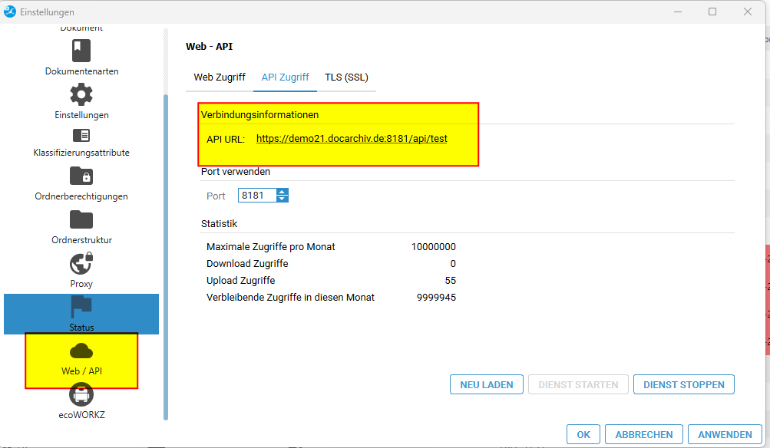
Task: Click the Upload Zugriffe label
Action: pyautogui.click(x=240, y=281)
